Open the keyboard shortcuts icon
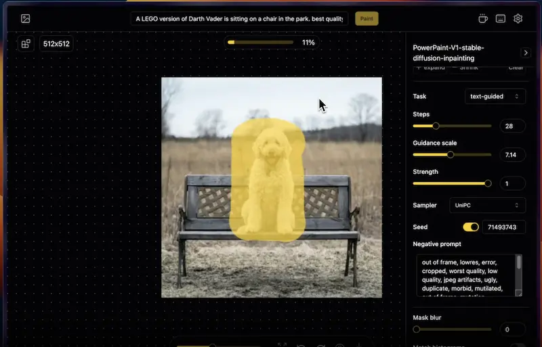The height and width of the screenshot is (347, 542). (501, 19)
